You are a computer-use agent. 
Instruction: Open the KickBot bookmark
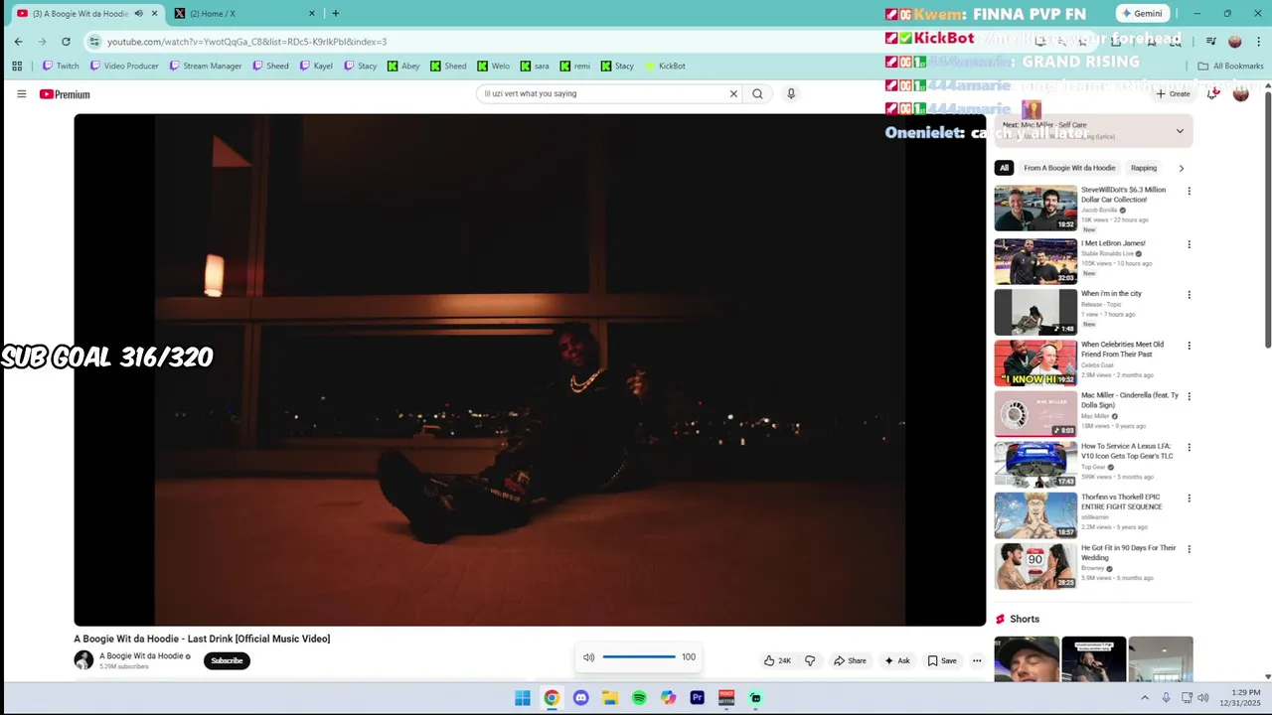click(x=666, y=66)
